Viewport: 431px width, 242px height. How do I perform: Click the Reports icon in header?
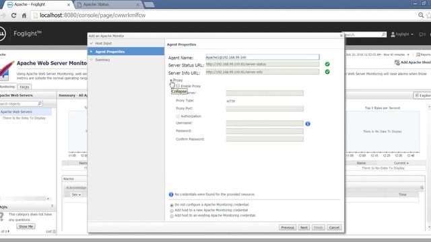tap(418, 54)
